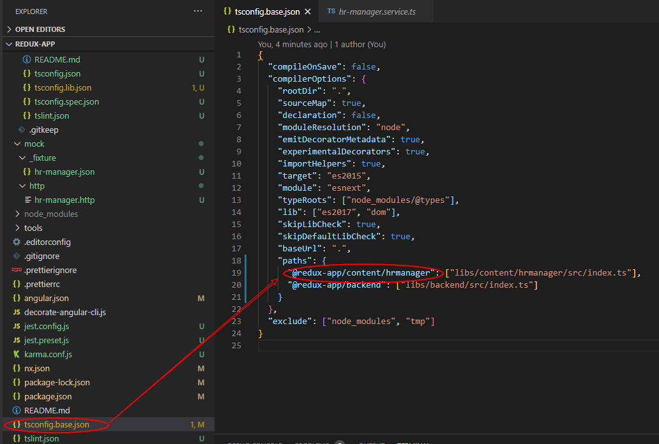This screenshot has height=444, width=659.
Task: Open hr-manager.http file in mock
Action: tap(64, 200)
